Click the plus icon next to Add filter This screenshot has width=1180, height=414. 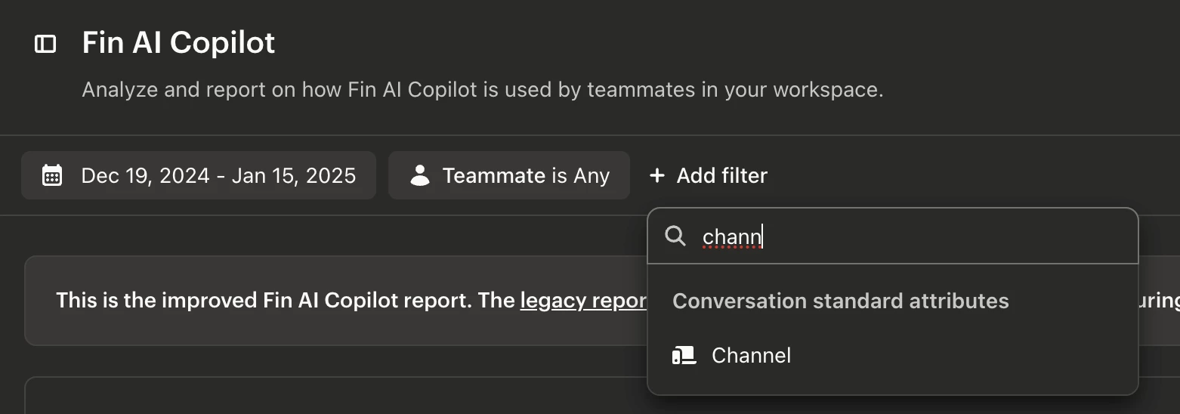(x=657, y=175)
